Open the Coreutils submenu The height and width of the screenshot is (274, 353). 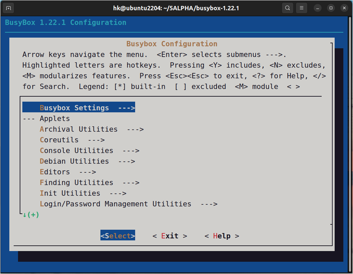tap(72, 140)
